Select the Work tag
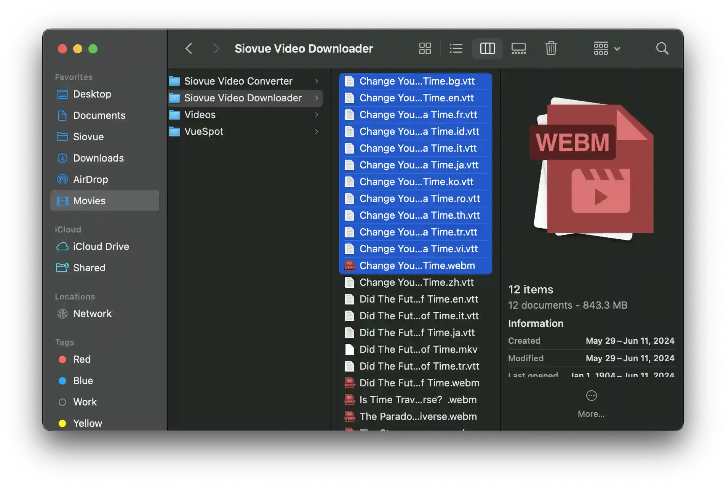 pyautogui.click(x=105, y=402)
